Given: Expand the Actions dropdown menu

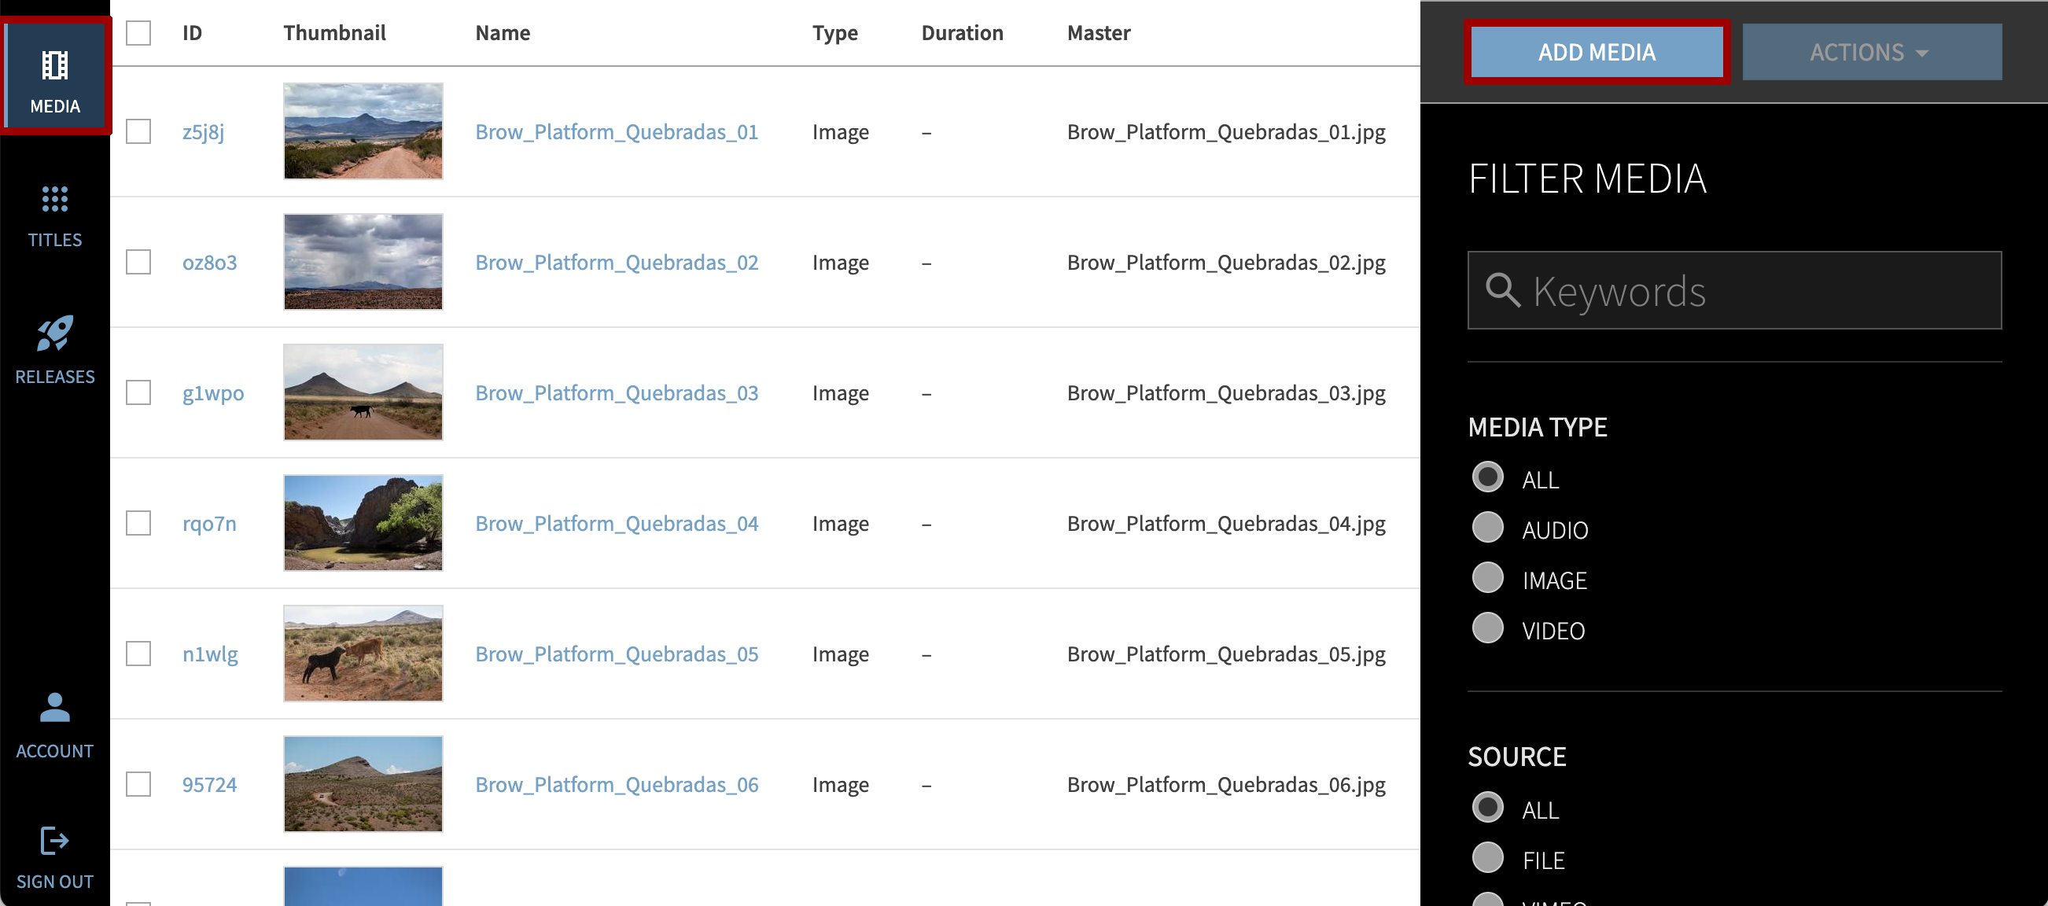Looking at the screenshot, I should [x=1871, y=53].
